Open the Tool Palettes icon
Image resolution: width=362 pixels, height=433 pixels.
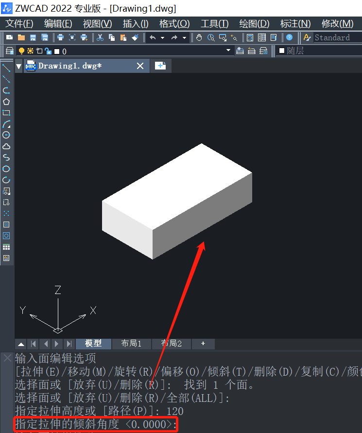coord(274,37)
